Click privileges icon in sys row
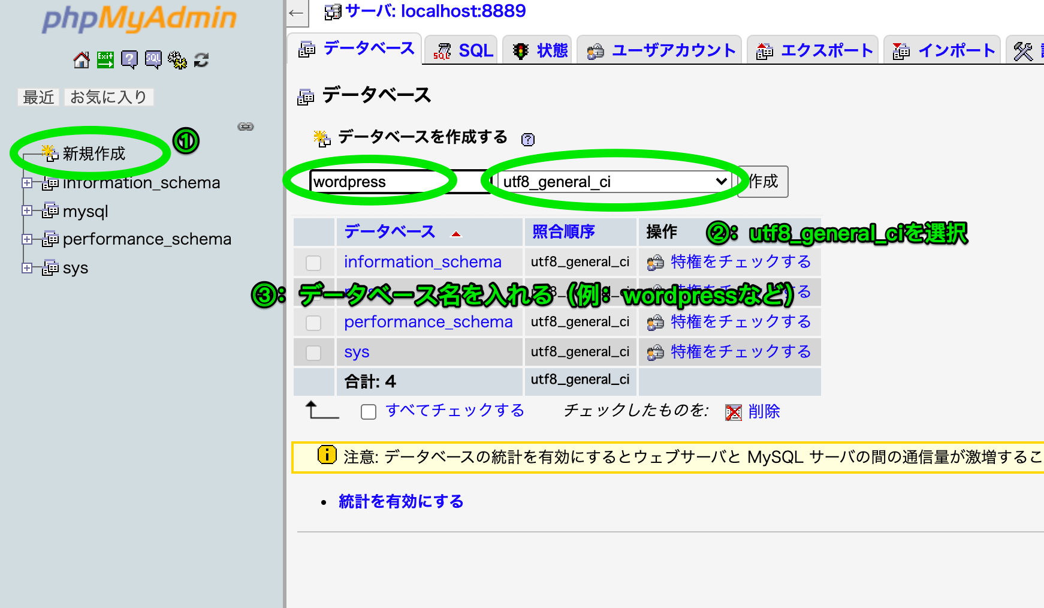The width and height of the screenshot is (1044, 608). pos(656,352)
